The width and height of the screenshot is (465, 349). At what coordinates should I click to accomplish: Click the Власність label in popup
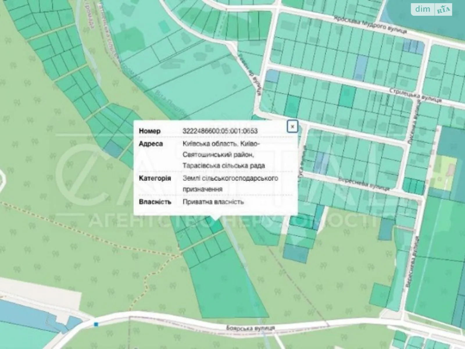(155, 202)
